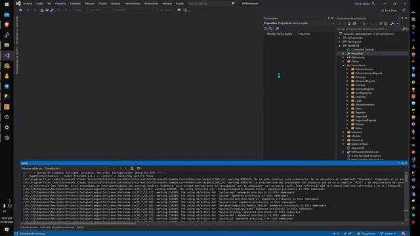
Task: Toggle auto-hide pin on Solution Explorer panel
Action: click(402, 18)
